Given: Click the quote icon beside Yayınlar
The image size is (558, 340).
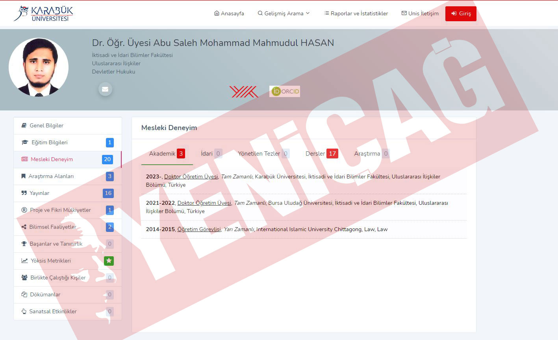Looking at the screenshot, I should pos(24,193).
